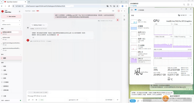The image size is (194, 103).
Task: Collapse the recent sessions section chevron
Action: 20,29
